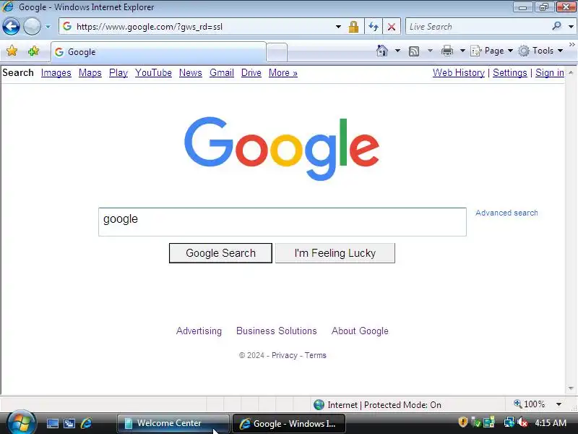Open Web History link
Viewport: 578px width, 434px height.
click(x=459, y=73)
